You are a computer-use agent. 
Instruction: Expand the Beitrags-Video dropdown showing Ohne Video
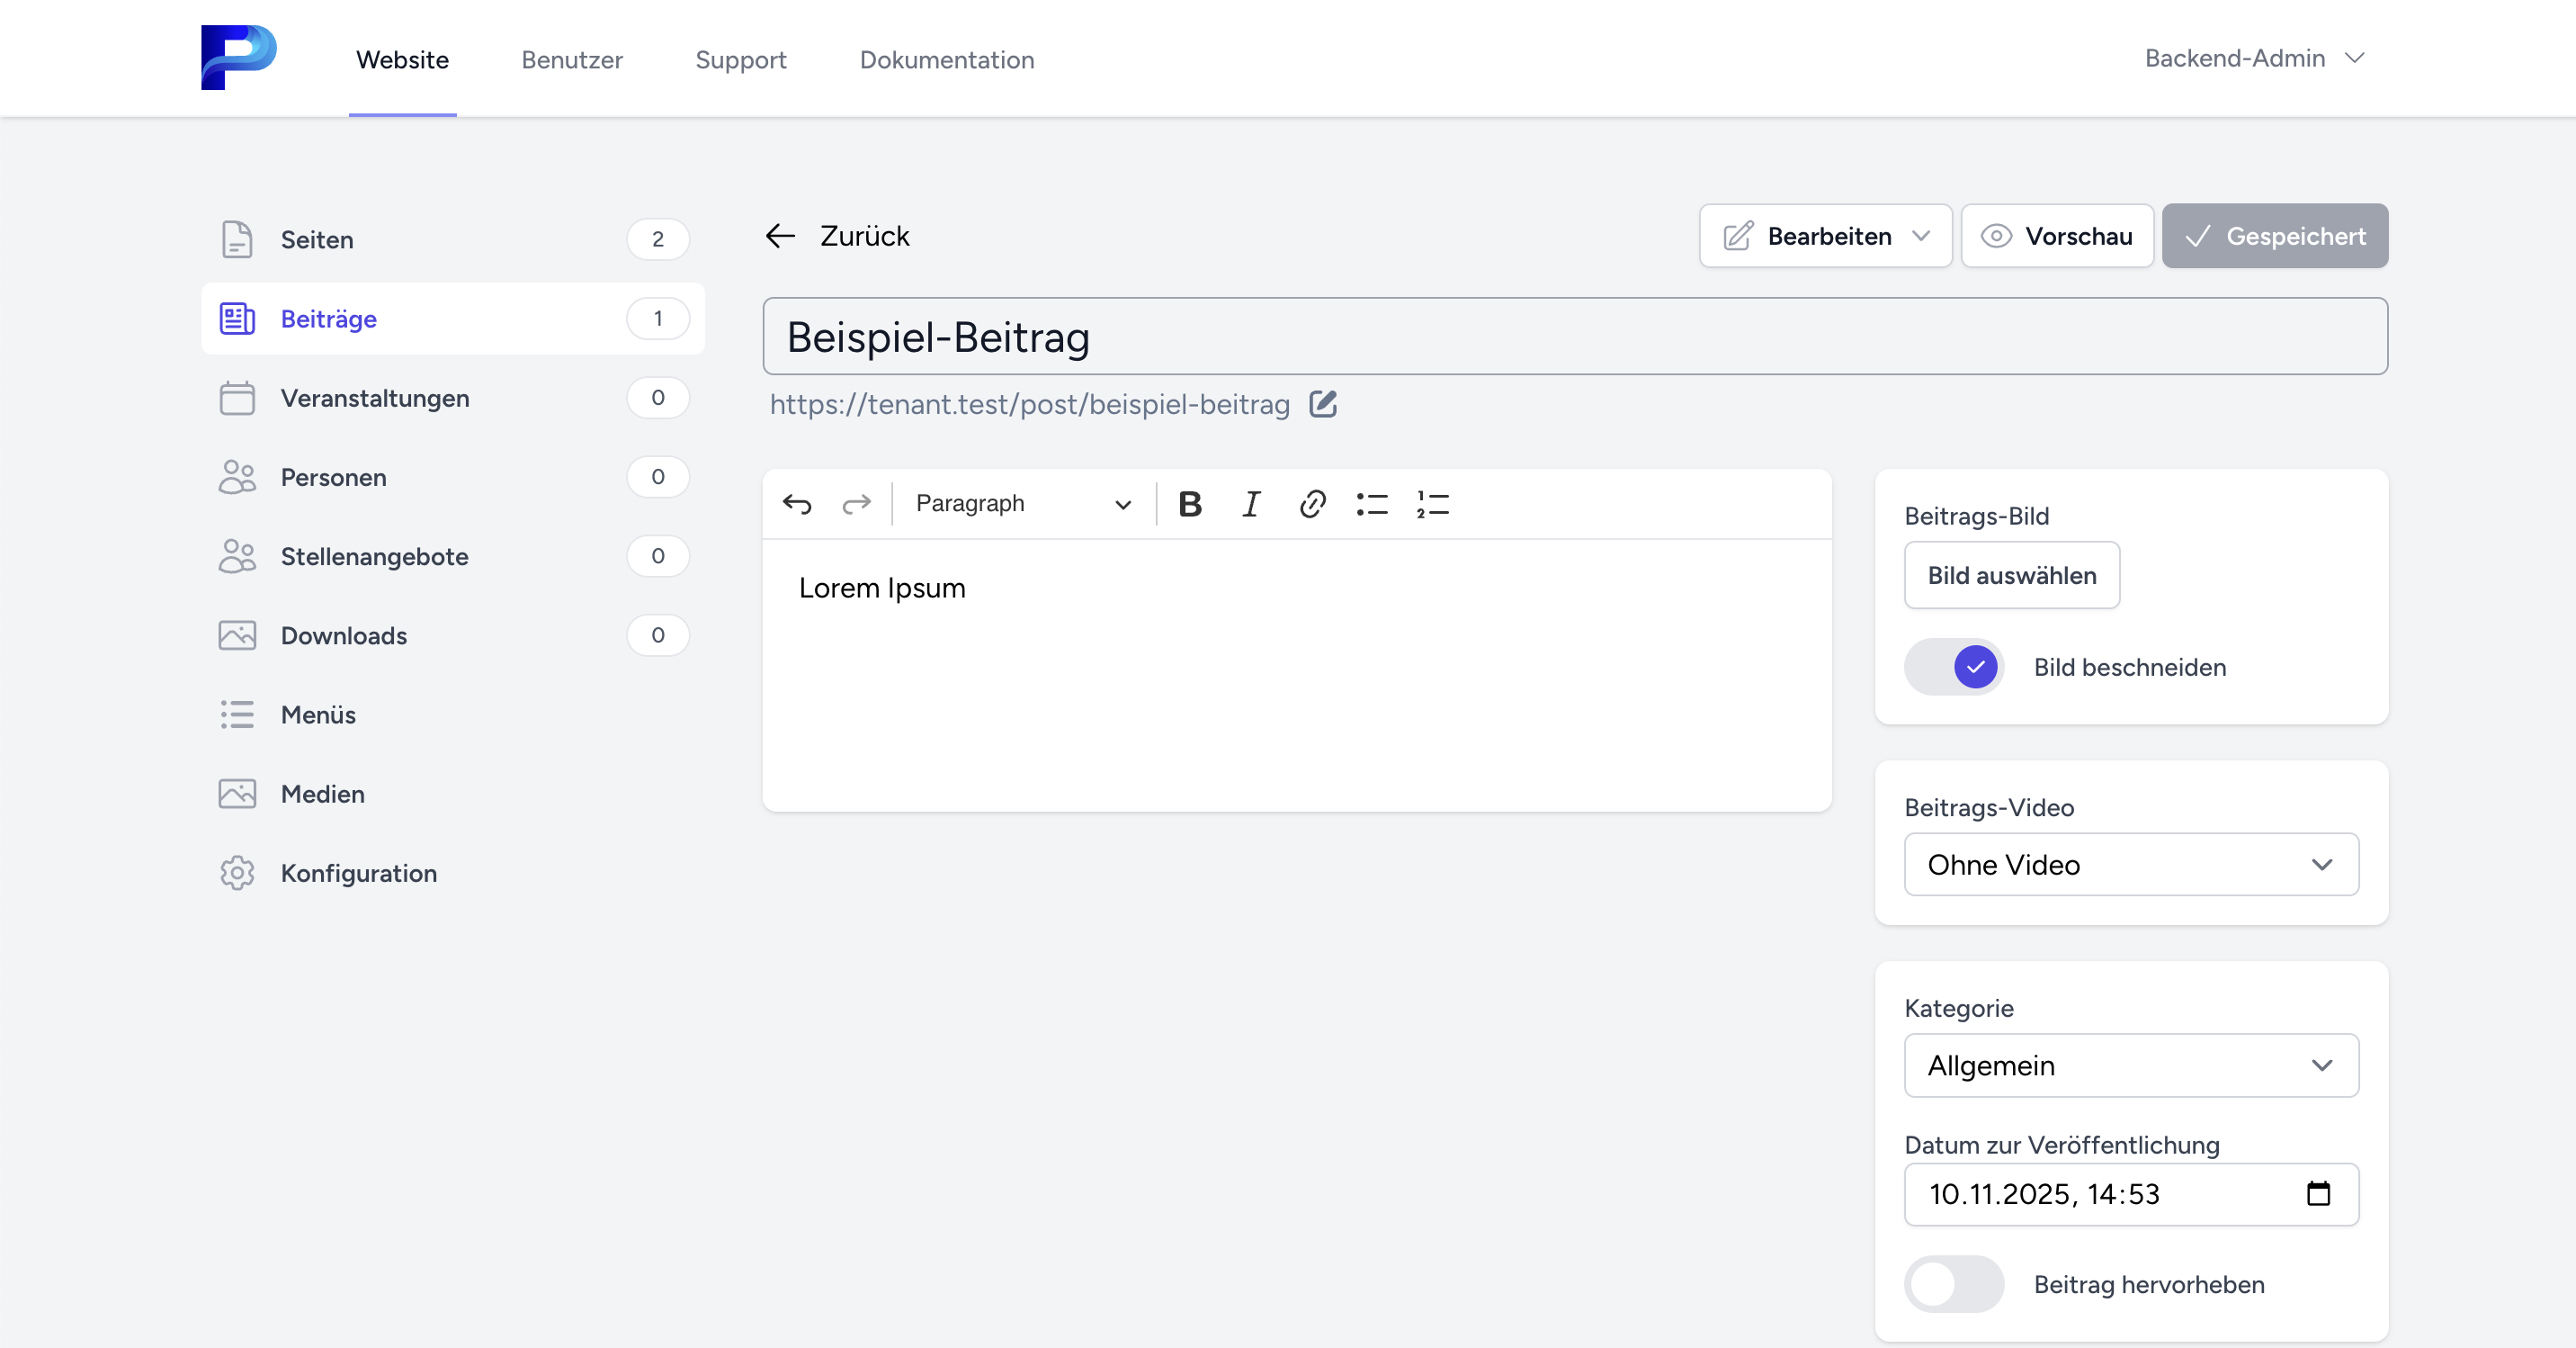pyautogui.click(x=2130, y=865)
